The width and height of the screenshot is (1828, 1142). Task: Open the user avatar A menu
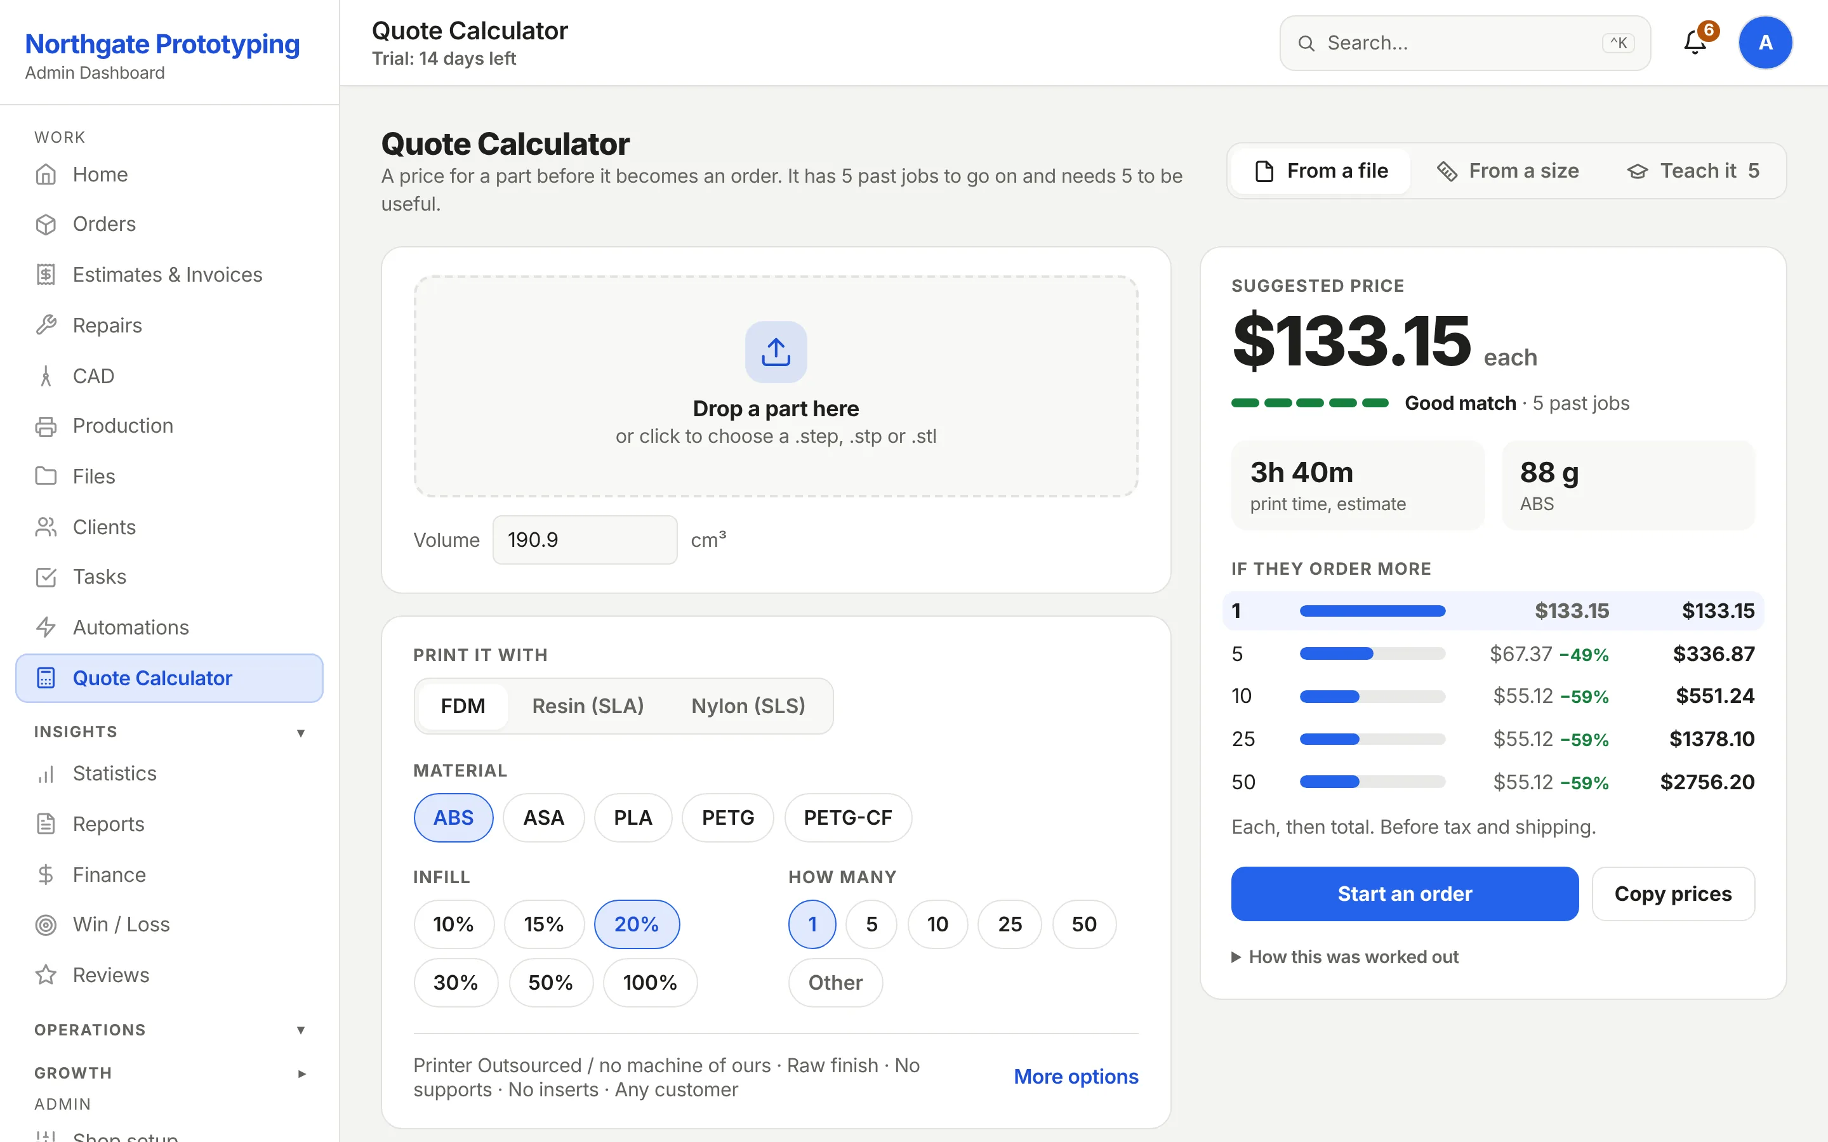[x=1765, y=43]
